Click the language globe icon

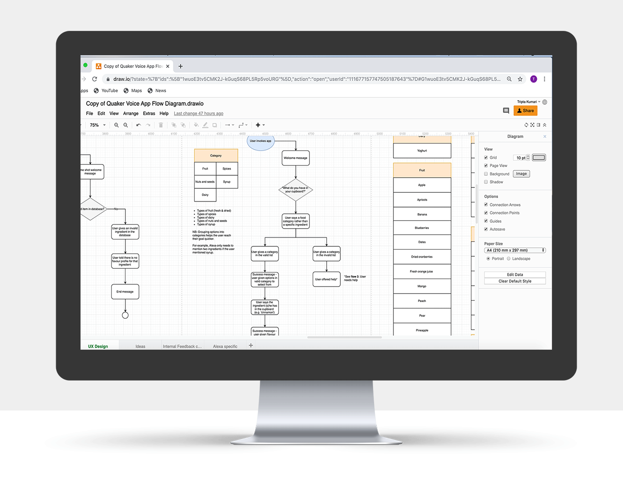pyautogui.click(x=545, y=102)
